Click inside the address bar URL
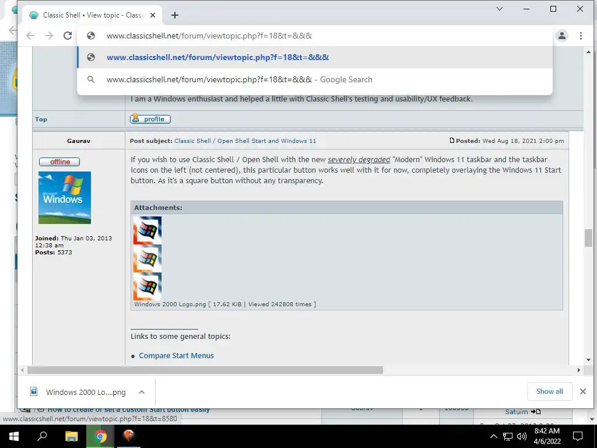 [x=209, y=36]
